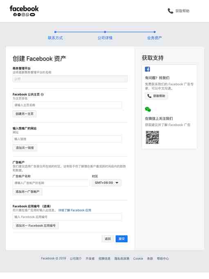Screen dimensions: 209x279
Task: Click the info icon beside Facebook 公共主页
Action: pos(42,95)
